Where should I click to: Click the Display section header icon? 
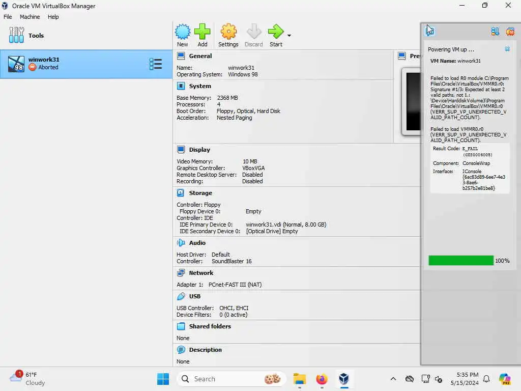pos(181,150)
